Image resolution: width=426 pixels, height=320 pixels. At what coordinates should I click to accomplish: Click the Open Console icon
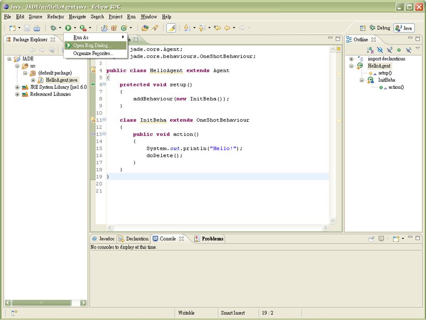pos(396,239)
